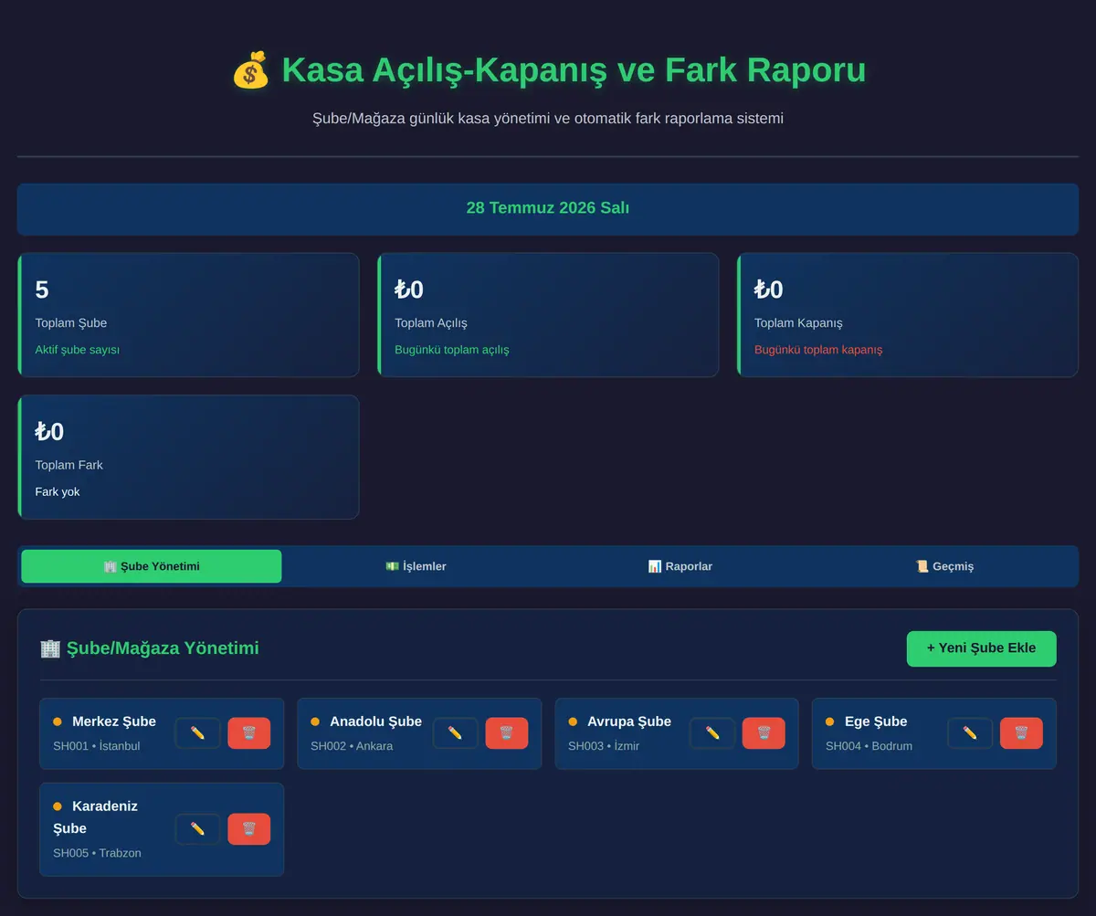This screenshot has height=916, width=1096.
Task: Edit Anadolu Şube with pencil icon
Action: pyautogui.click(x=455, y=733)
